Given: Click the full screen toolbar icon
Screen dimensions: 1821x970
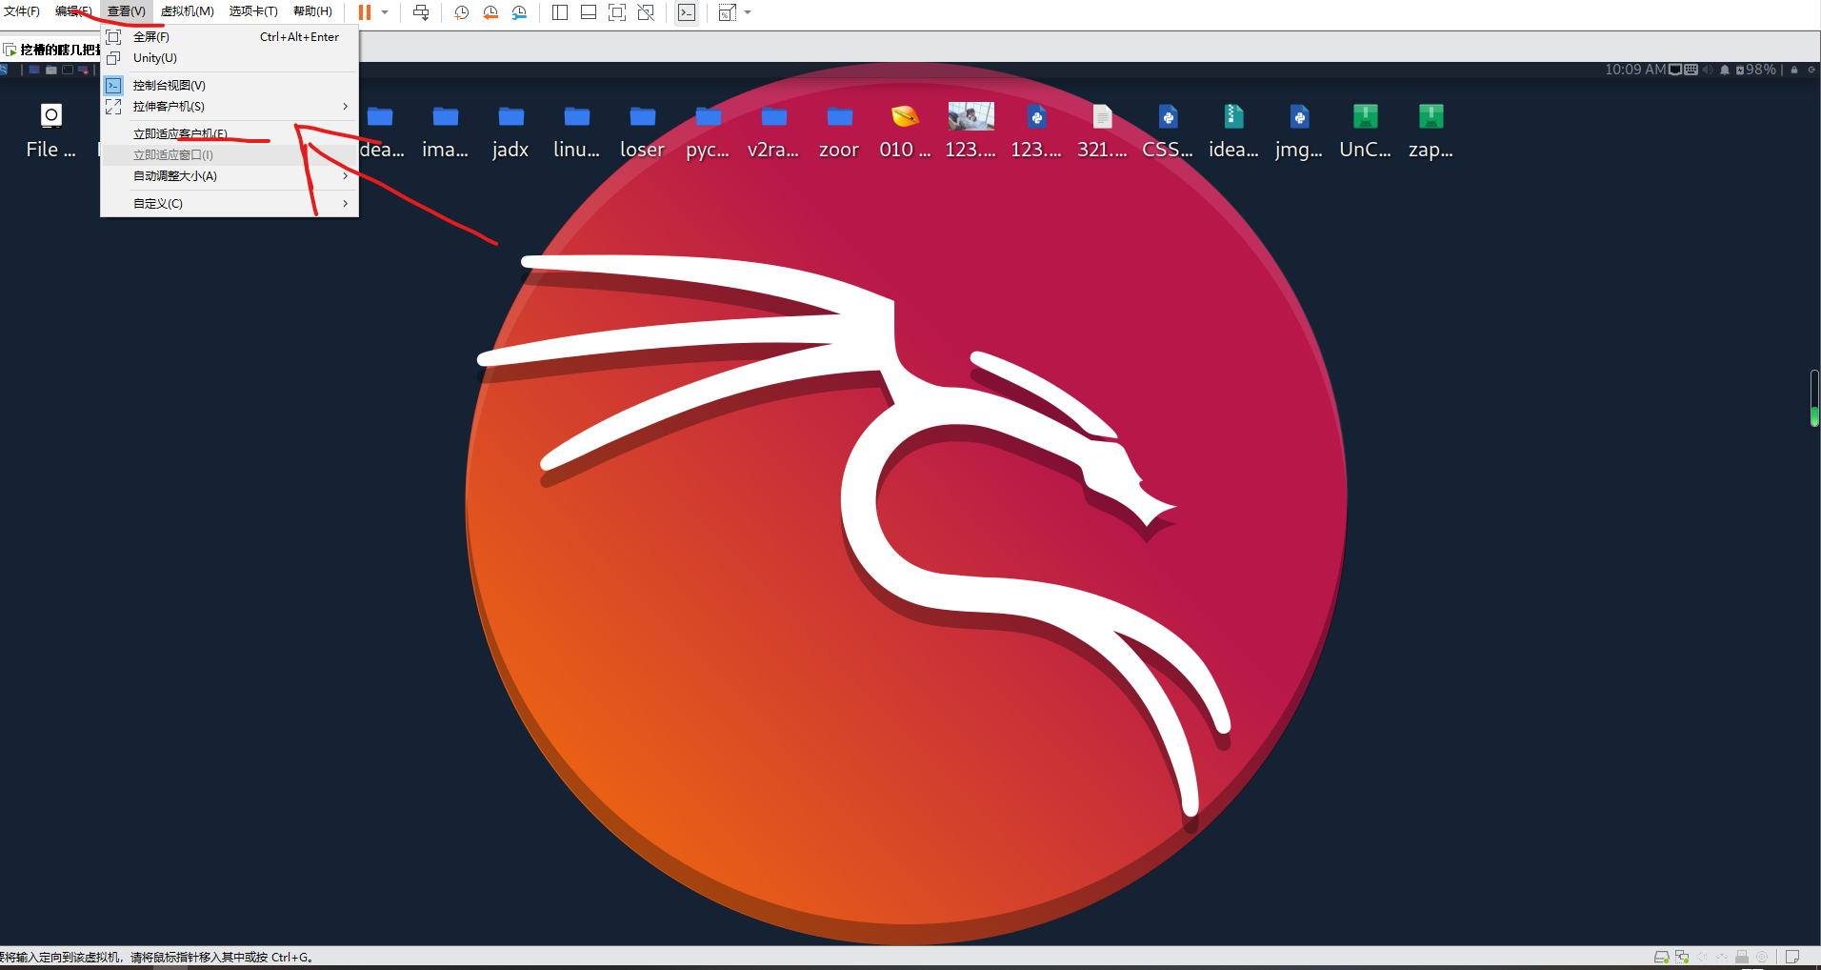Looking at the screenshot, I should click(x=617, y=12).
